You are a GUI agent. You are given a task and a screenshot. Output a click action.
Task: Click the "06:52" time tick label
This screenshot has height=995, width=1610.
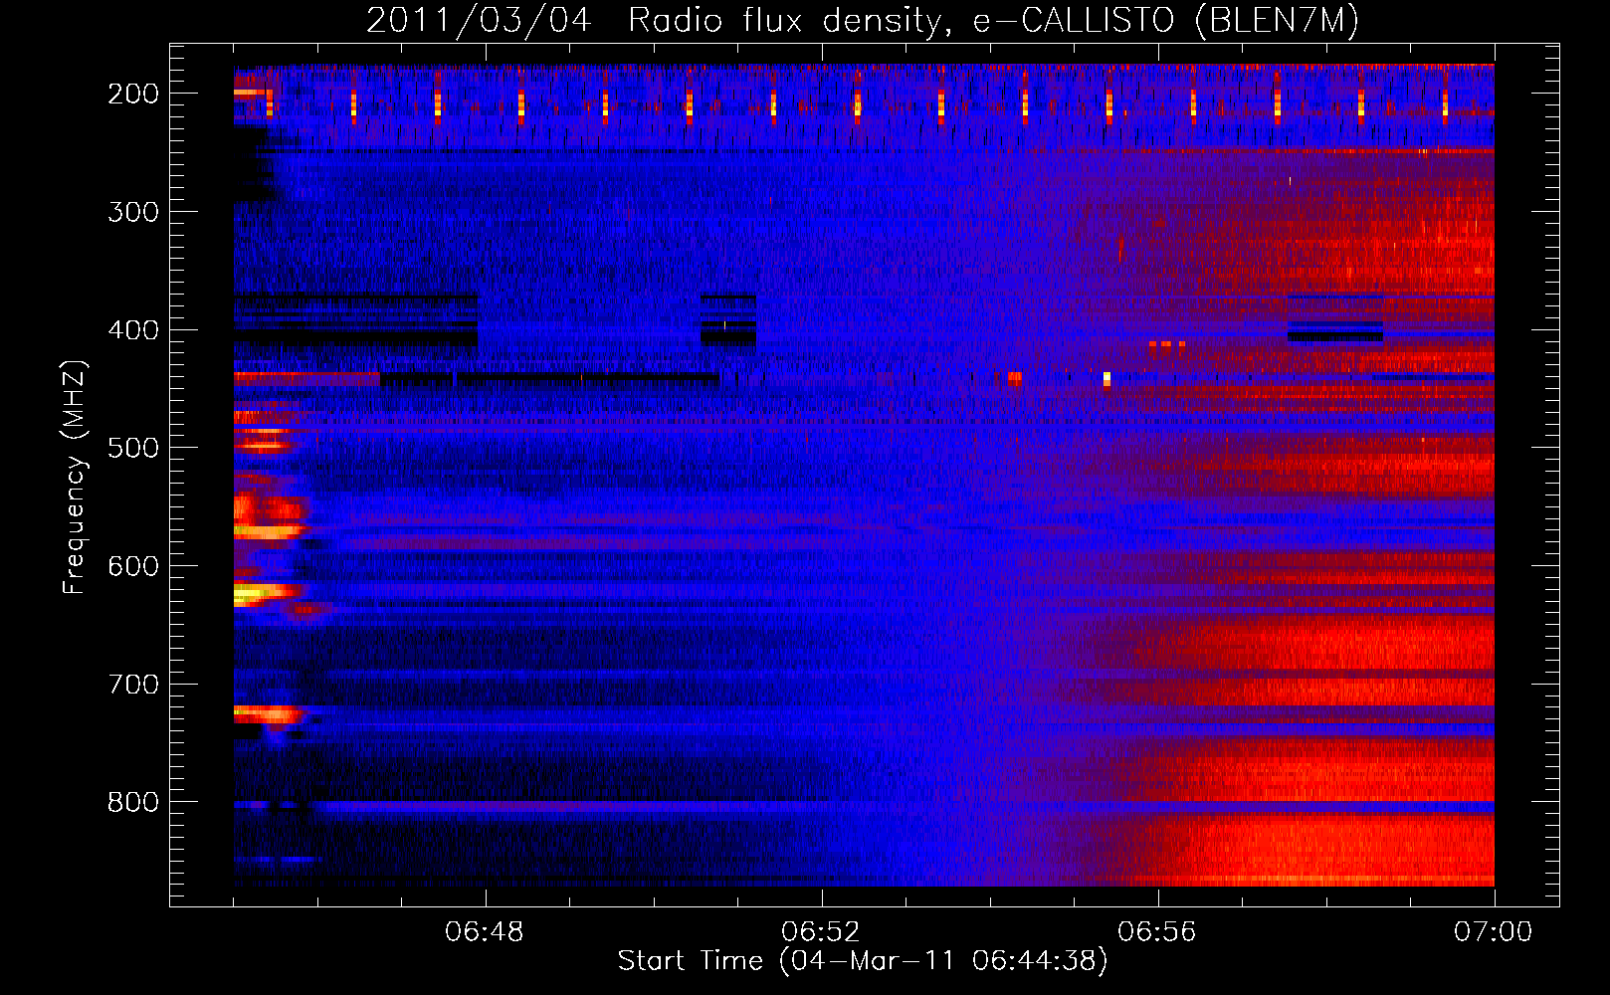coord(821,932)
